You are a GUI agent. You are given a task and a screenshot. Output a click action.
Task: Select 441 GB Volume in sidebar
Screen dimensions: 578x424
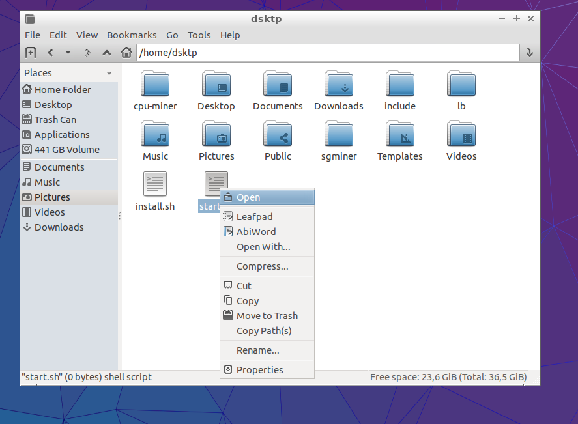pos(66,150)
